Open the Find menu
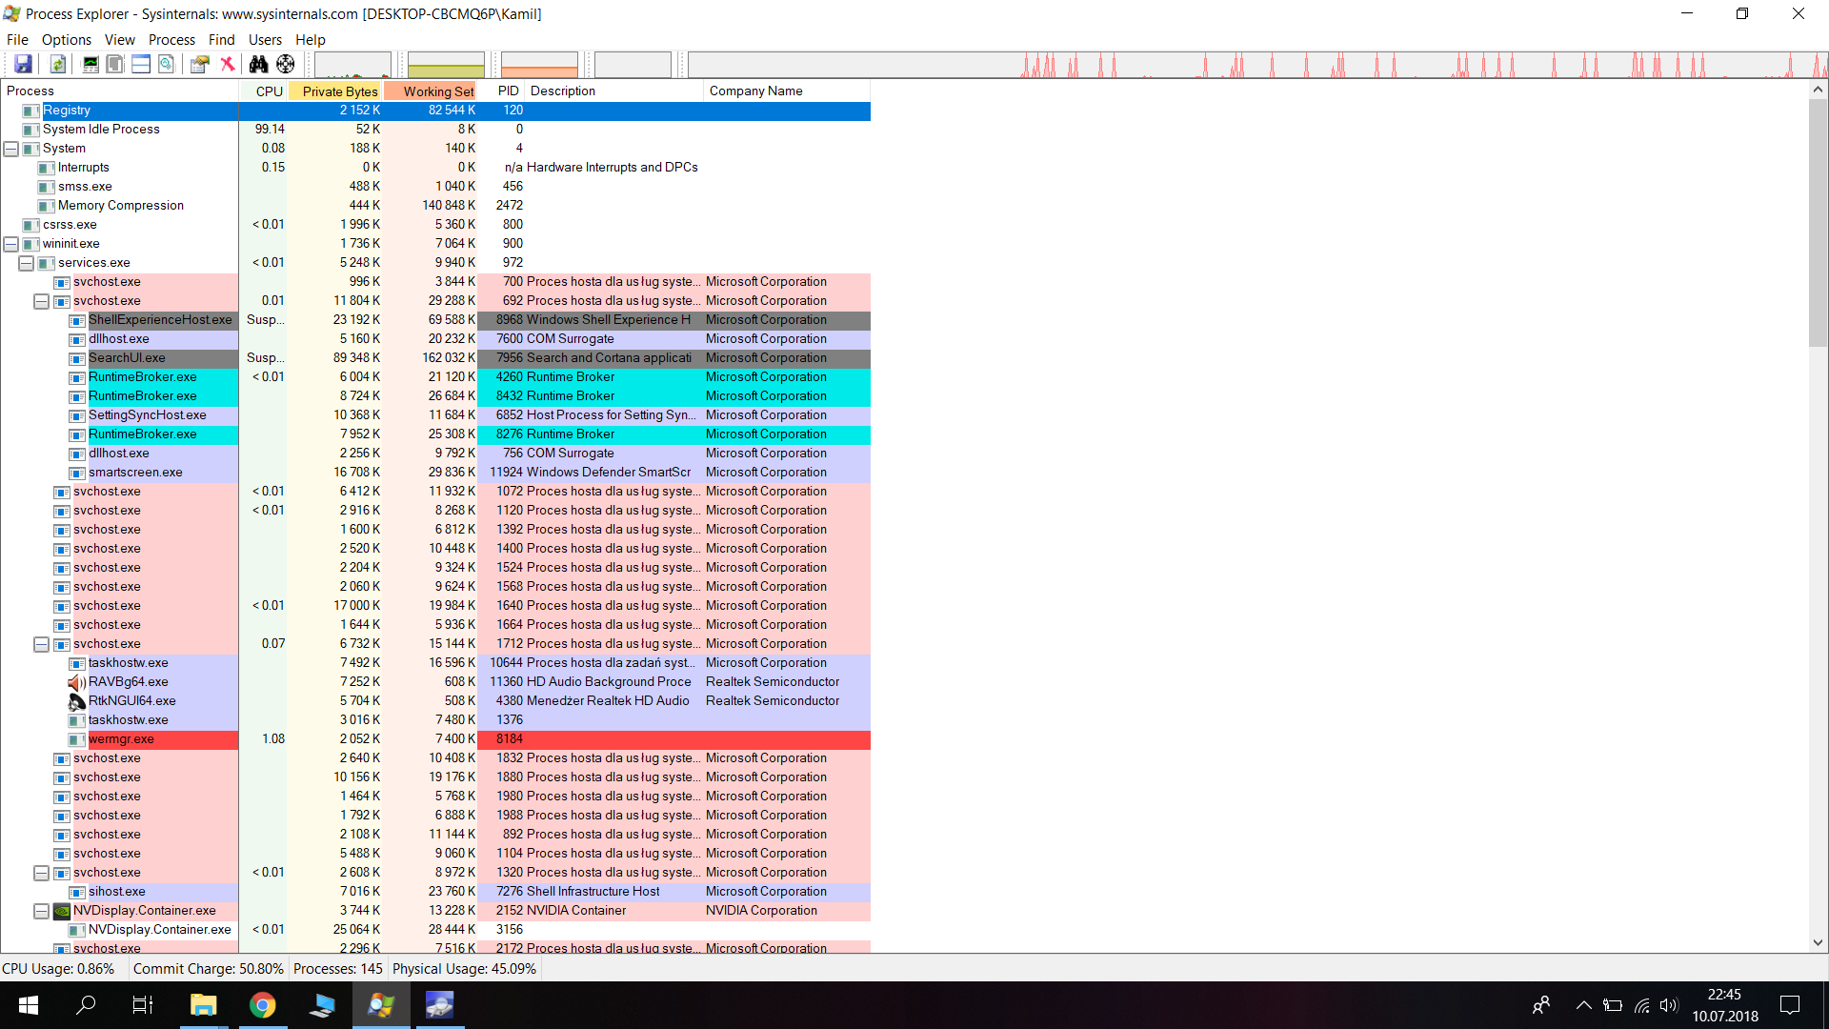 point(222,40)
